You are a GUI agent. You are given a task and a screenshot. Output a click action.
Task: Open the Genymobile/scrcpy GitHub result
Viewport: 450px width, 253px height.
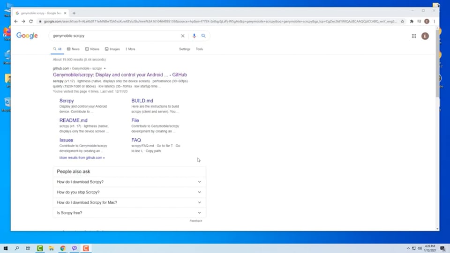[x=120, y=74]
